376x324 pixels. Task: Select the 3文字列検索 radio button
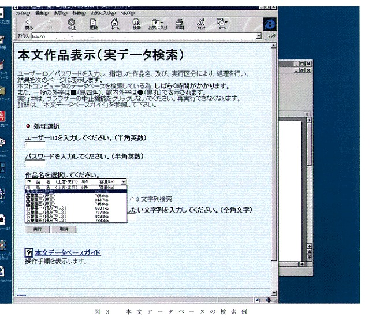pyautogui.click(x=132, y=199)
